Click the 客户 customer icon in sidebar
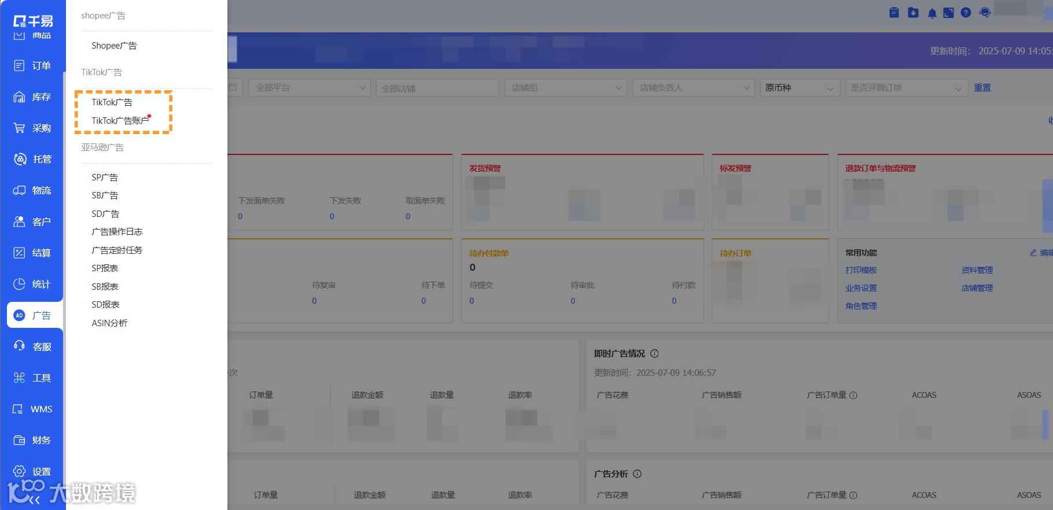This screenshot has width=1053, height=510. (19, 221)
